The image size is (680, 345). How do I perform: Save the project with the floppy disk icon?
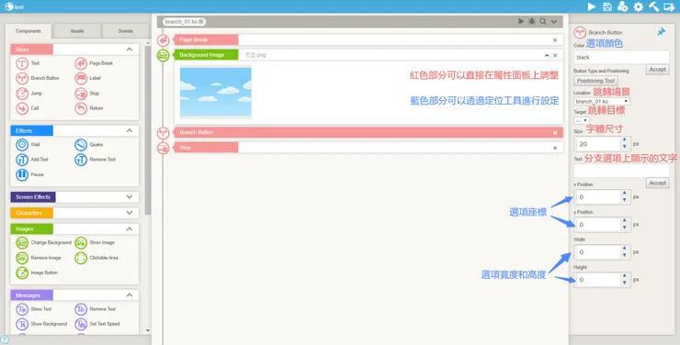pyautogui.click(x=607, y=6)
